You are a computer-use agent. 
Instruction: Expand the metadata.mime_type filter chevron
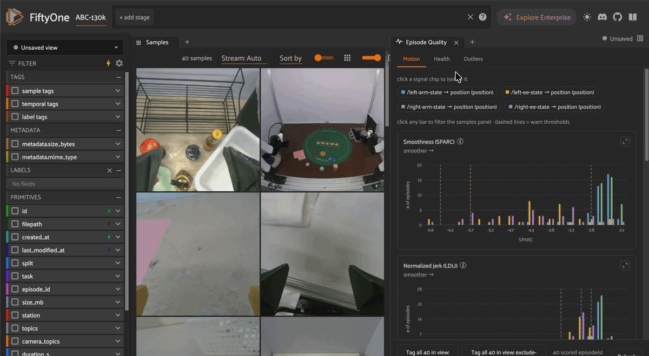[118, 157]
